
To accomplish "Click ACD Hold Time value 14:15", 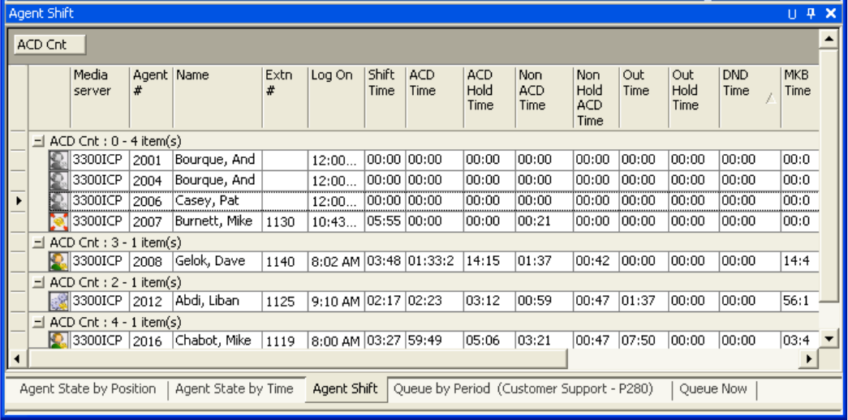I will point(489,262).
